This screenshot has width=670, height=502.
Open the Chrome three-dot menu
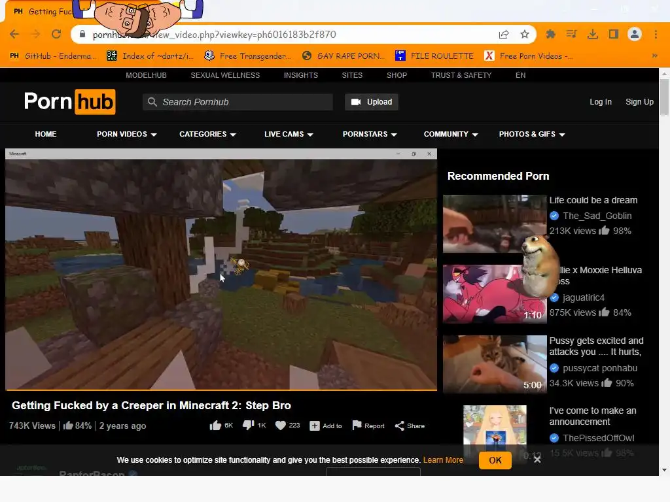tap(656, 34)
